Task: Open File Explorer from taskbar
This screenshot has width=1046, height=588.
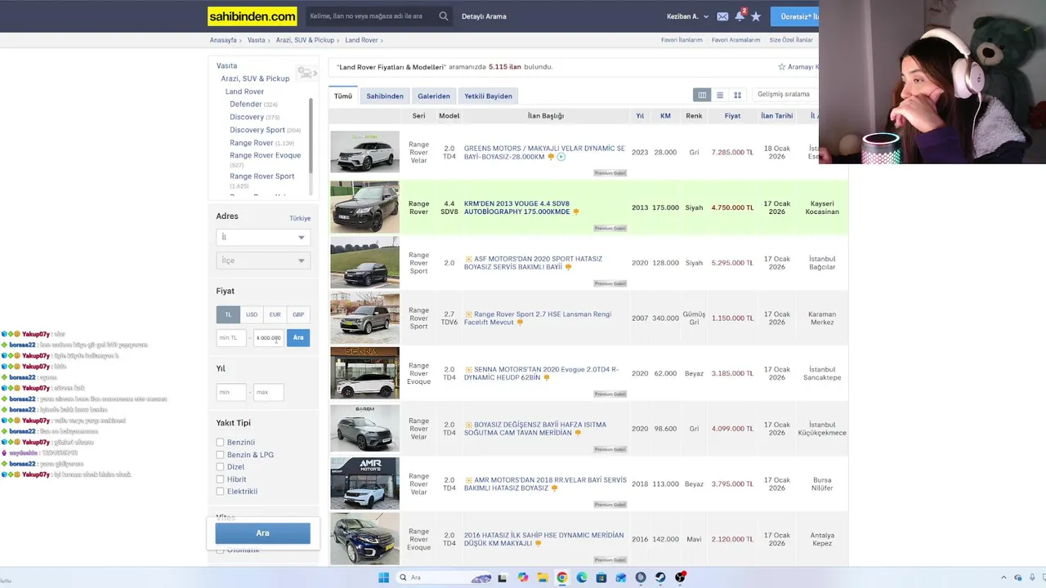Action: (543, 577)
